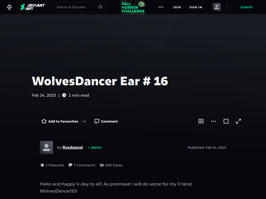Click the two-people icon in the toolbar
266x199 pixels.
[x=201, y=121]
